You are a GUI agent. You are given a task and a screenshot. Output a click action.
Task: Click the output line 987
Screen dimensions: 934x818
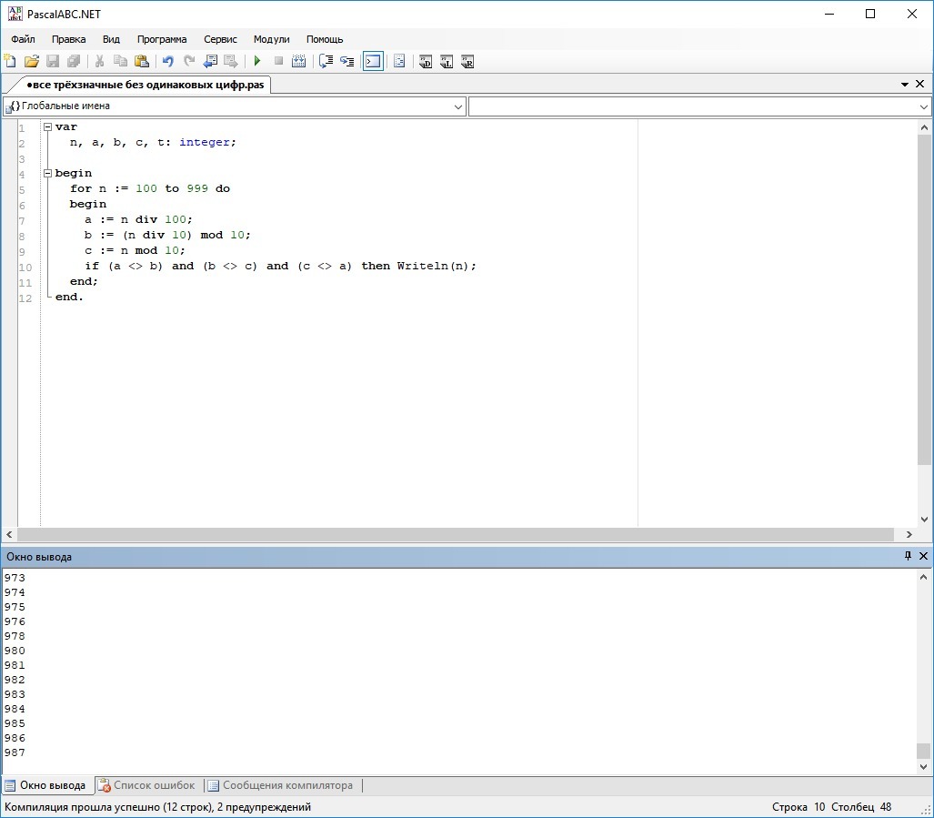coord(15,752)
